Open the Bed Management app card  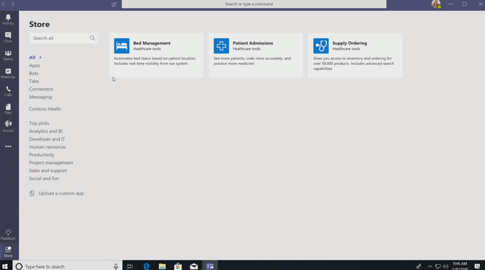point(156,55)
